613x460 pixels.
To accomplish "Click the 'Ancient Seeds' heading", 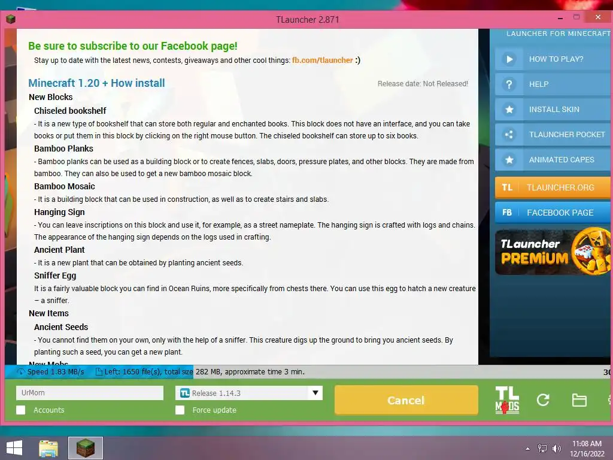I will [x=61, y=327].
